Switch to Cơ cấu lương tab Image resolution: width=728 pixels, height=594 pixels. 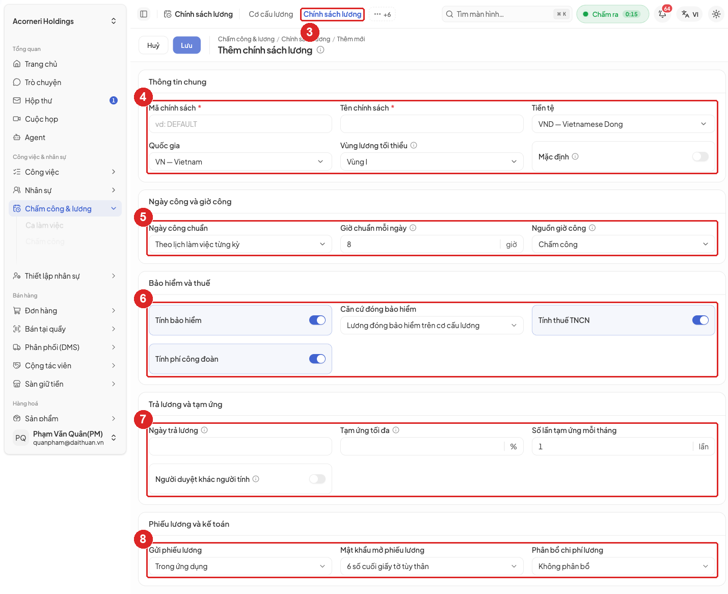point(271,14)
